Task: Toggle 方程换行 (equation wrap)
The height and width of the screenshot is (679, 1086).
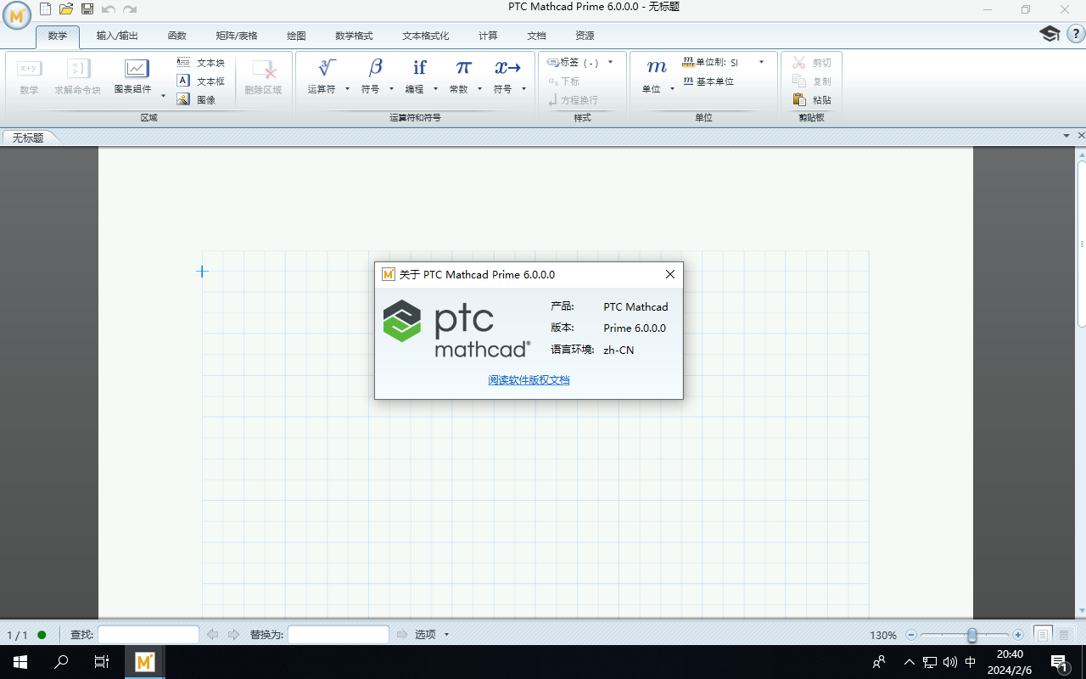Action: [572, 100]
